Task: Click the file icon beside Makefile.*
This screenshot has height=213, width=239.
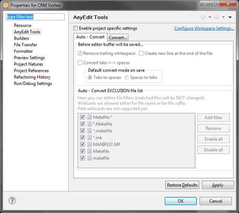Action: click(90, 117)
